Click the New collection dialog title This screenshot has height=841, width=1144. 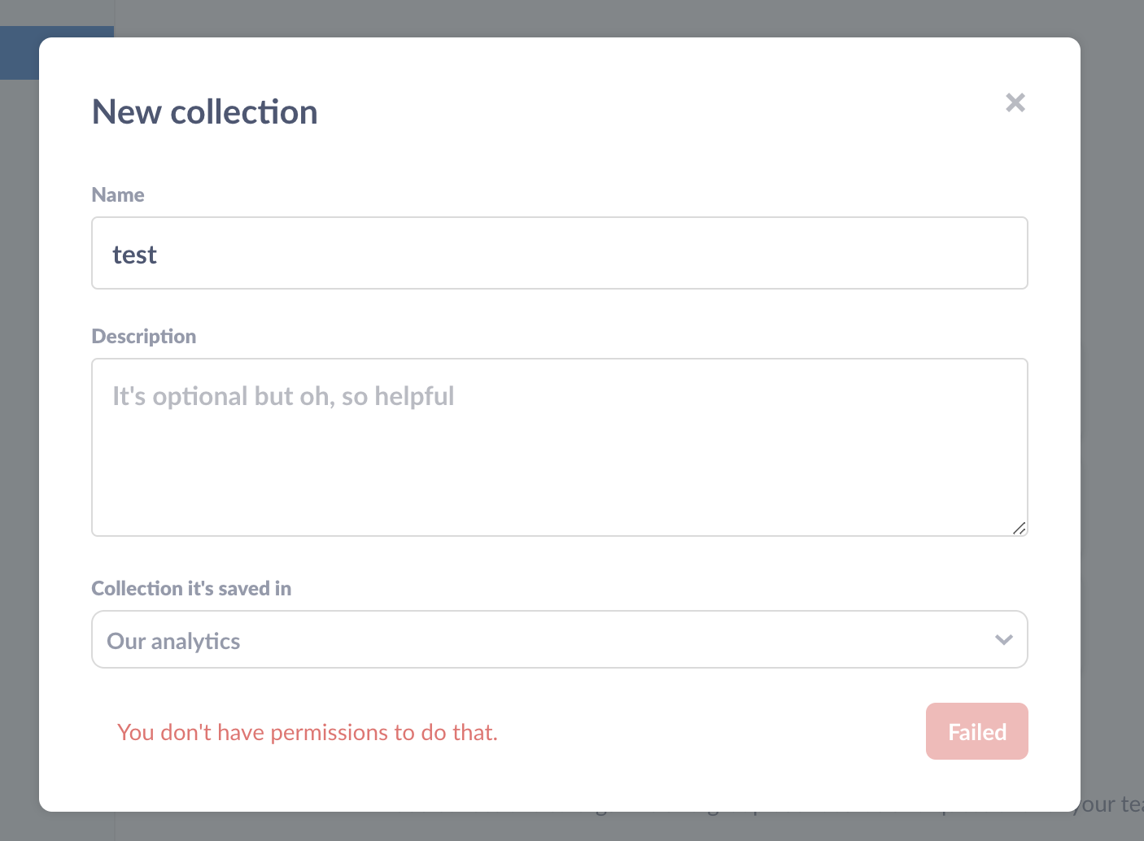tap(204, 111)
